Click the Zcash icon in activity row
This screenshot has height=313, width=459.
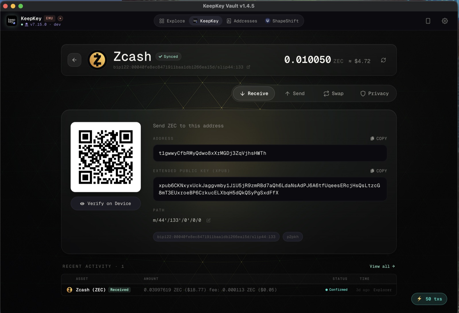tap(69, 290)
